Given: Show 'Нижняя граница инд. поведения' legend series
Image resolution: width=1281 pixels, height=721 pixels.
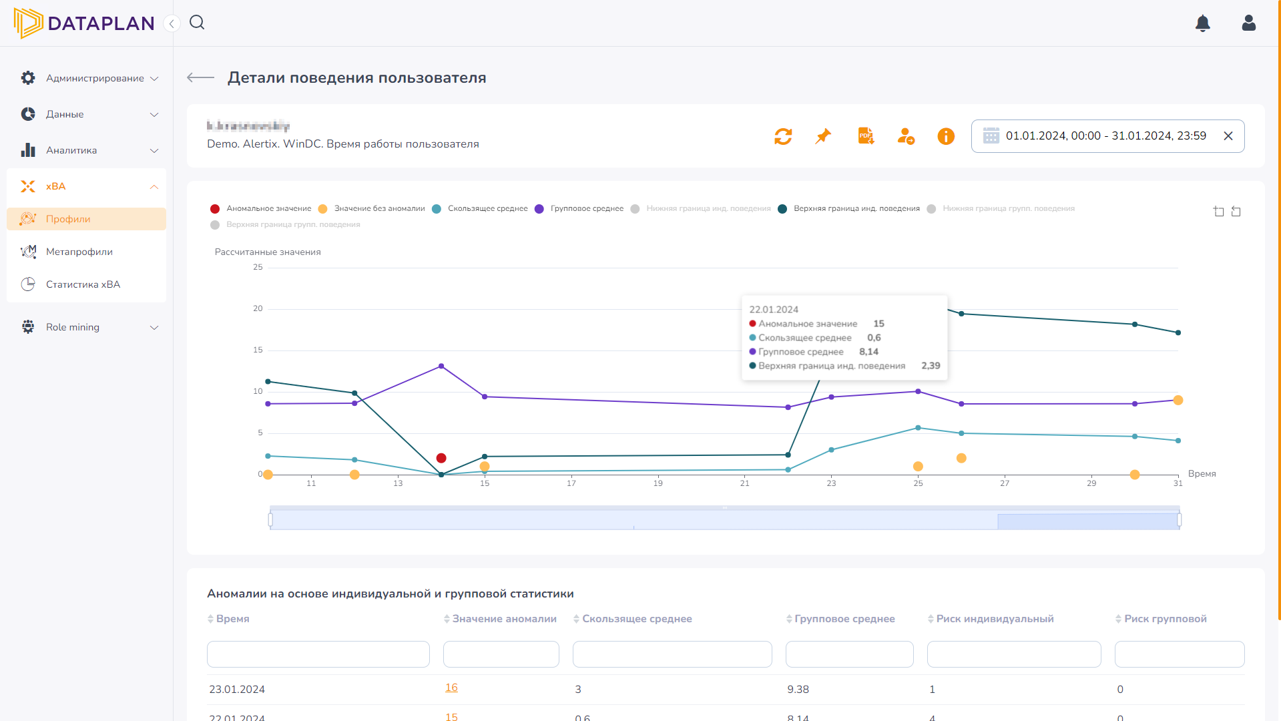Looking at the screenshot, I should click(x=708, y=209).
